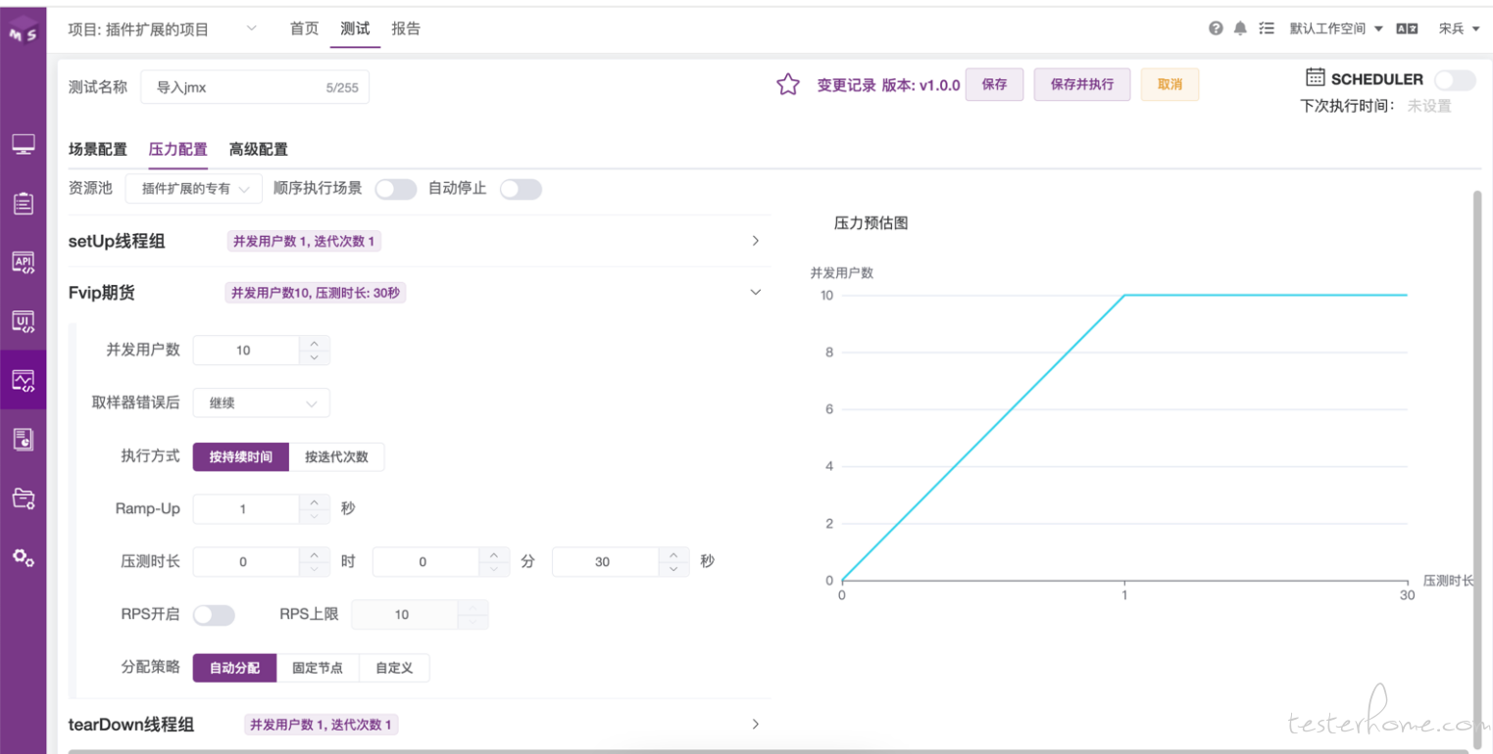Click the tag 并发用户数10, 压测时长: 30秒
The image size is (1493, 754).
[x=316, y=292]
